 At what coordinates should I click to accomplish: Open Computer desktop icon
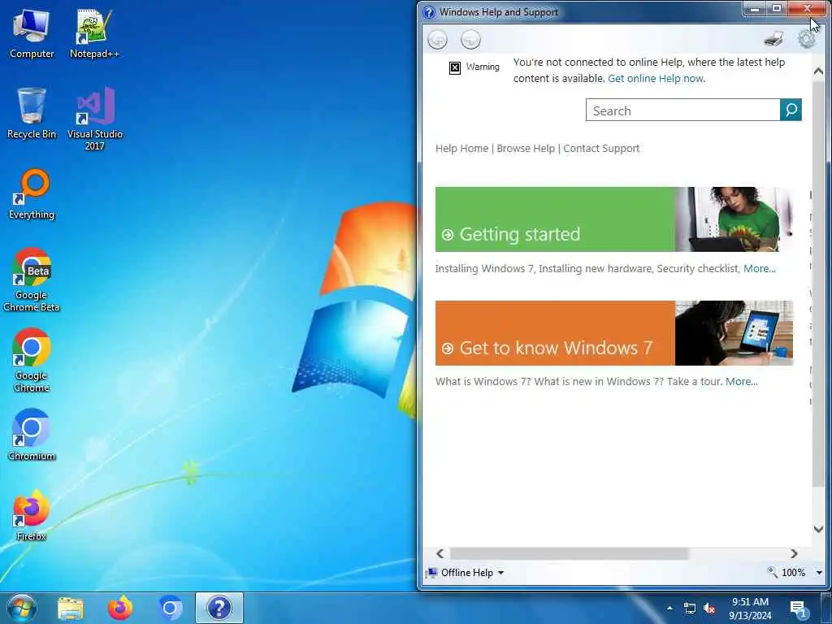tap(32, 34)
